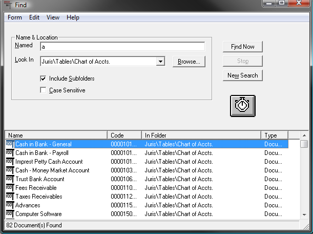Viewport: 313px width, 234px height.
Task: Expand the Look In dropdown arrow
Action: coord(160,62)
